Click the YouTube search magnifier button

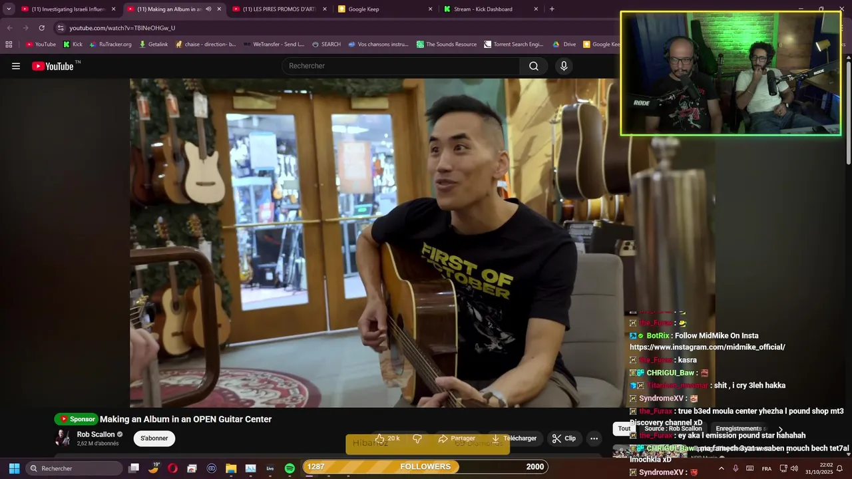(x=534, y=66)
